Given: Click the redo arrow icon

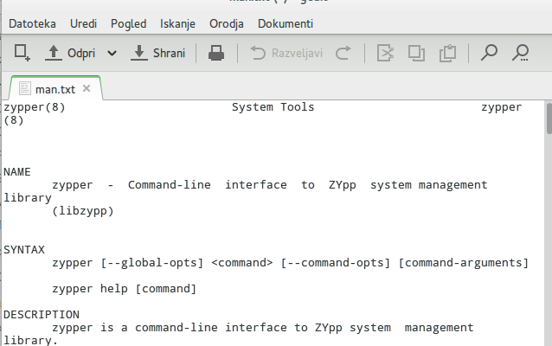Looking at the screenshot, I should pyautogui.click(x=343, y=53).
